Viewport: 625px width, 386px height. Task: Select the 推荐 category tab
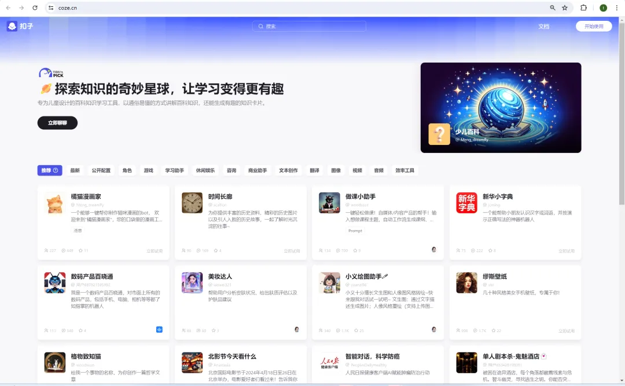tap(50, 170)
